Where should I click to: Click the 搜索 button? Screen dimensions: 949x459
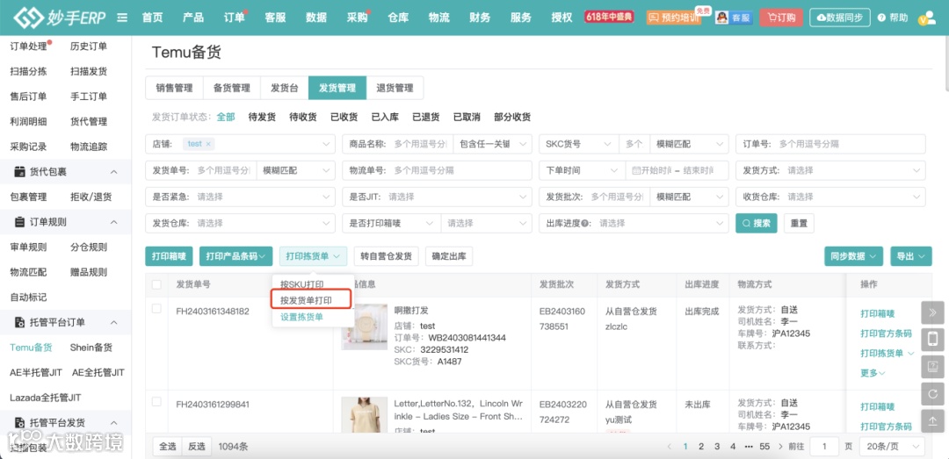(757, 223)
